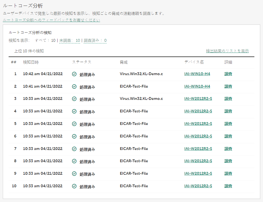
Task: Open device IAI-WIN10-H4 in row 2
Action: point(197,87)
